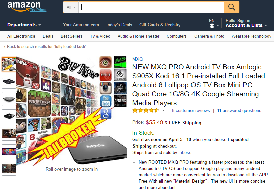Select the last product thumbnail
Image resolution: width=274 pixels, height=191 pixels.
(x=9, y=169)
